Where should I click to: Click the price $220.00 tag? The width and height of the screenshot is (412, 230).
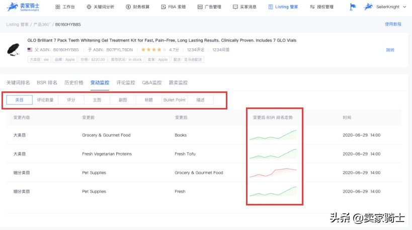point(93,60)
